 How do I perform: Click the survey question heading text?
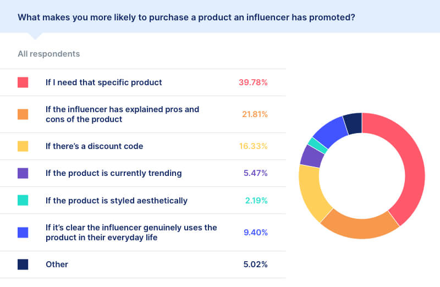coord(186,18)
